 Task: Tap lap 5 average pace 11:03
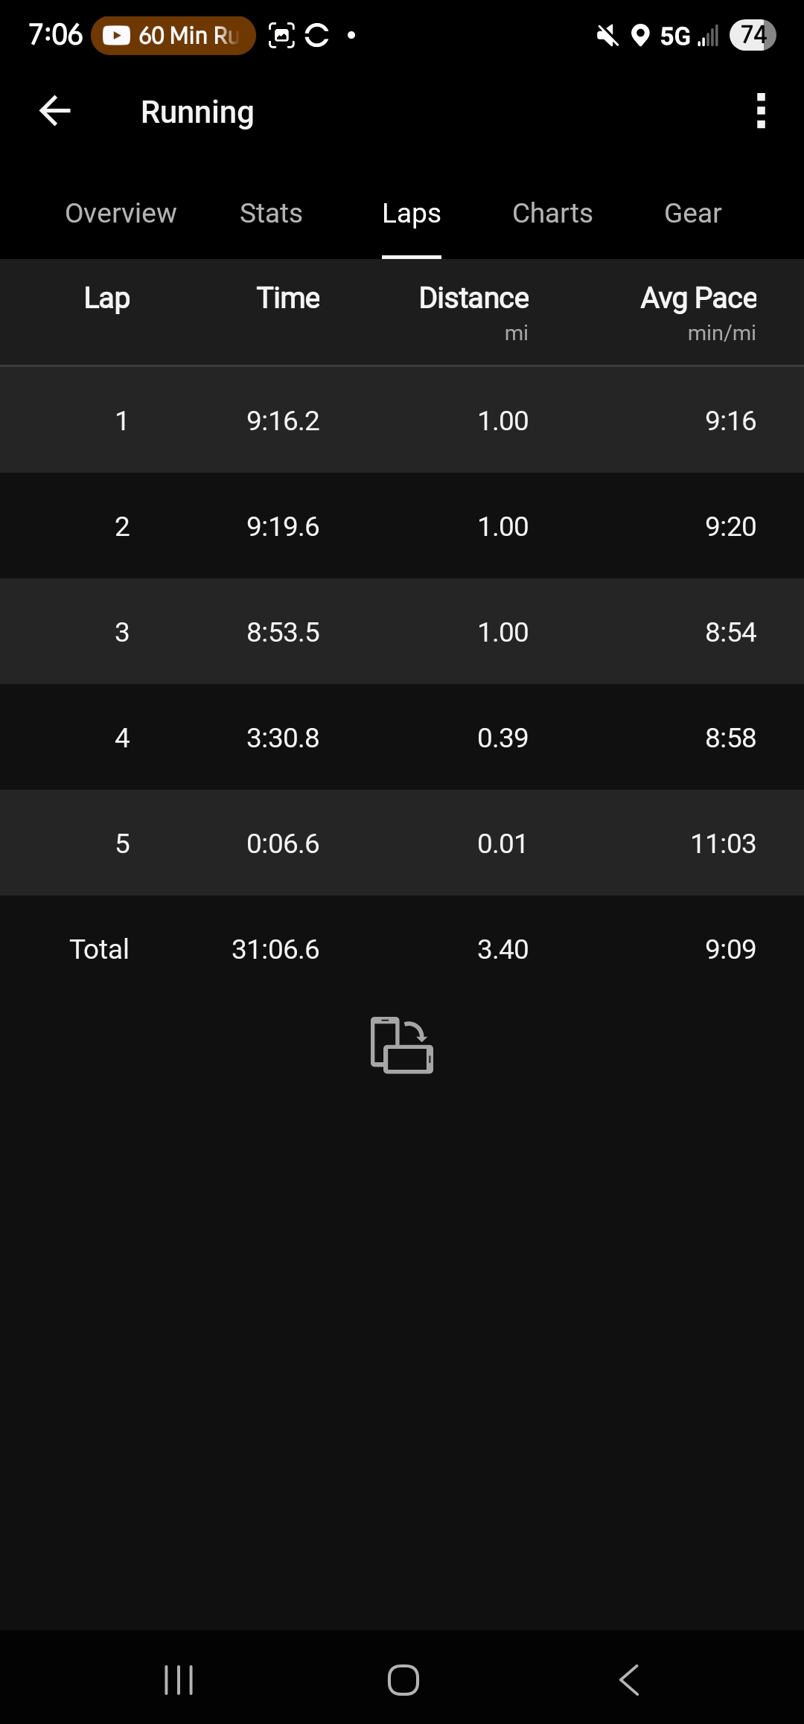click(x=723, y=843)
